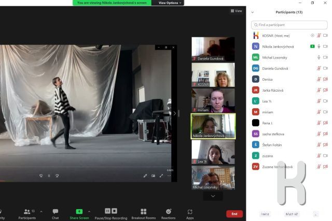The width and height of the screenshot is (332, 221).
Task: Click the Pause/Stop Recording control
Action: click(111, 213)
